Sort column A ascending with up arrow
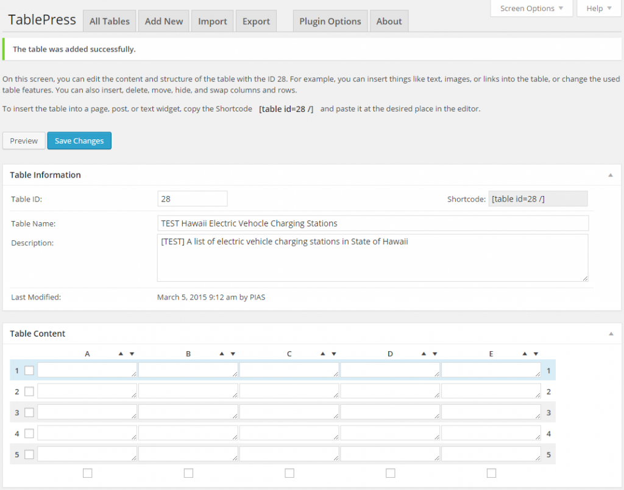Image resolution: width=624 pixels, height=490 pixels. (121, 354)
